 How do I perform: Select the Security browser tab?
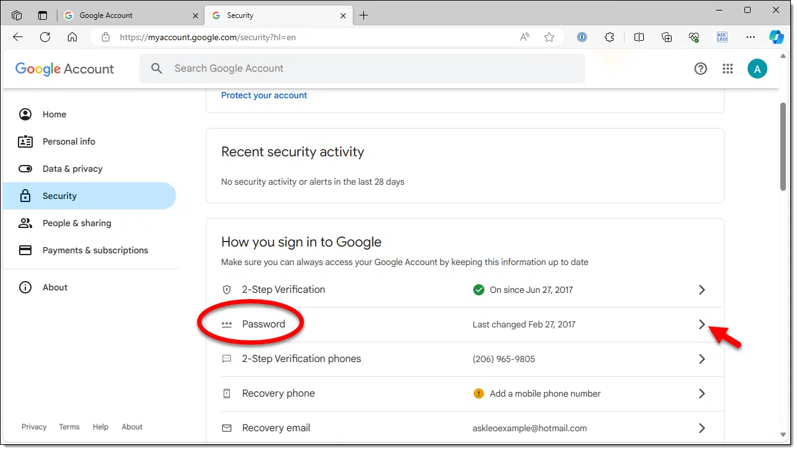click(x=279, y=15)
